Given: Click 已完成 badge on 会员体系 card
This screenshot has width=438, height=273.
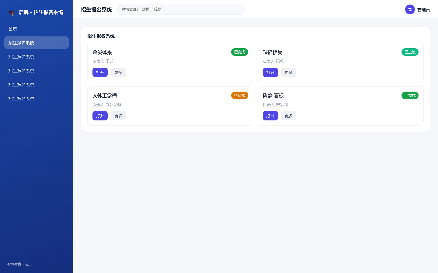Looking at the screenshot, I should [240, 52].
